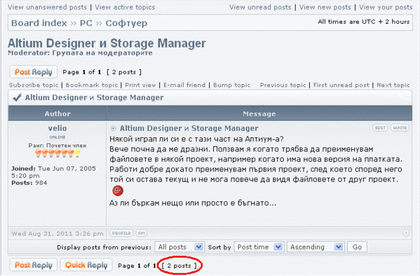
Task: Click the large topic heading Altium Designer и Storage Manager
Action: click(107, 43)
